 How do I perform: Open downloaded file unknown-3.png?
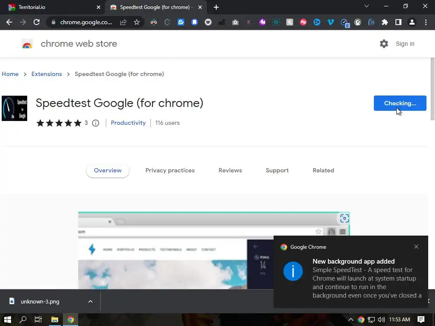tap(40, 302)
